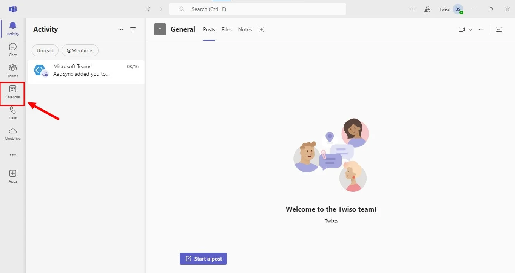Screen dimensions: 515x273
Task: Switch to the Notes tab
Action: pos(245,29)
